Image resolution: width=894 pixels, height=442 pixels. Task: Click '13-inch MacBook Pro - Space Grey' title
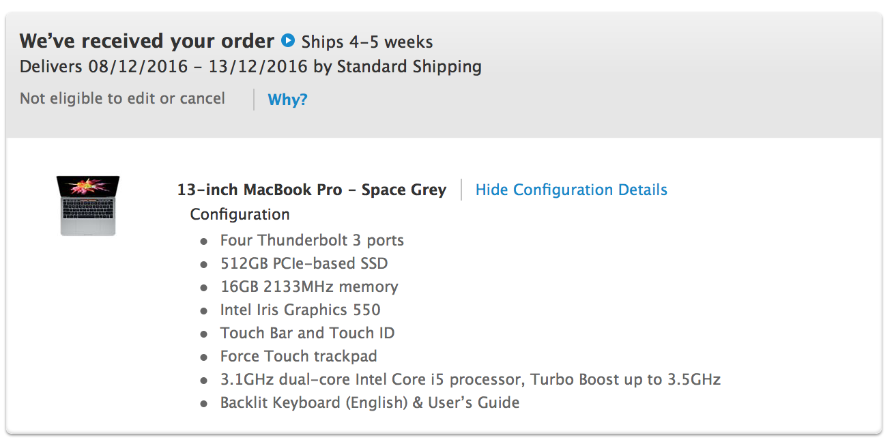pyautogui.click(x=312, y=190)
